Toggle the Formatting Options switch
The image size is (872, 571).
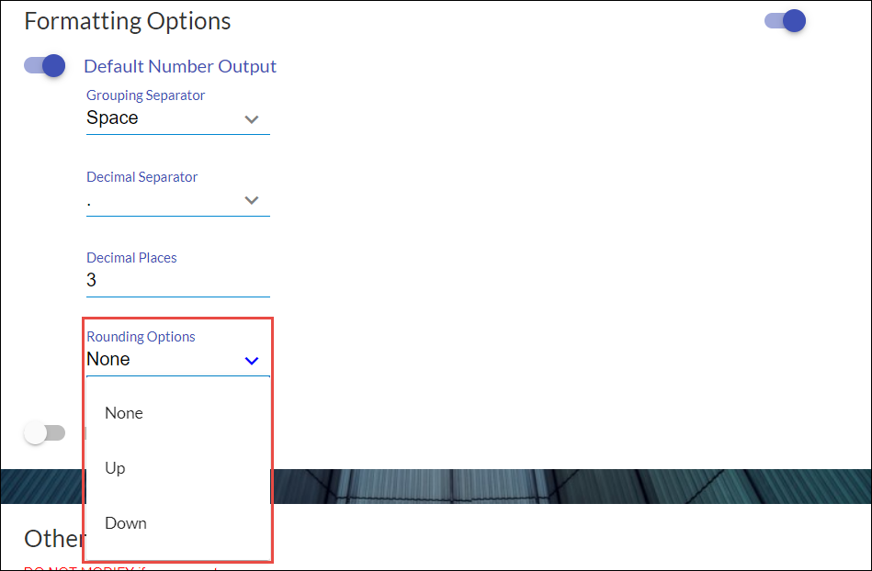pyautogui.click(x=785, y=20)
